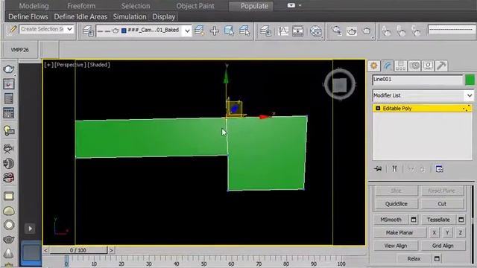Open the Selection ribbon tab

point(136,6)
